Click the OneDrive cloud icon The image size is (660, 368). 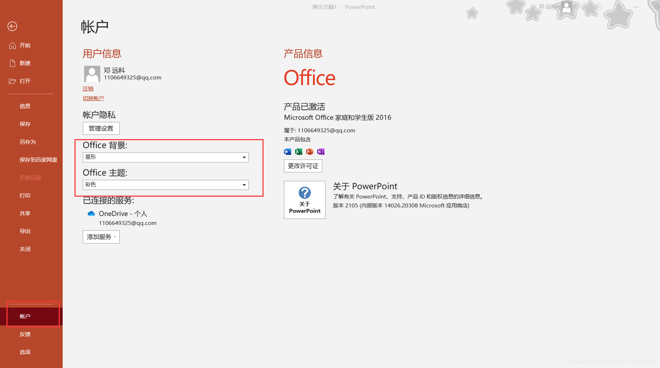point(91,214)
